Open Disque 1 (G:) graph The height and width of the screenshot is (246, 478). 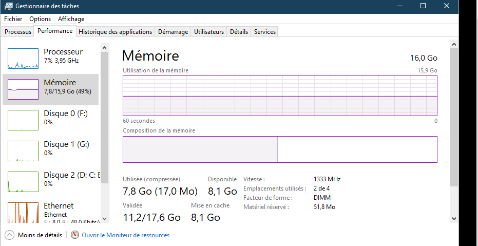(23, 151)
